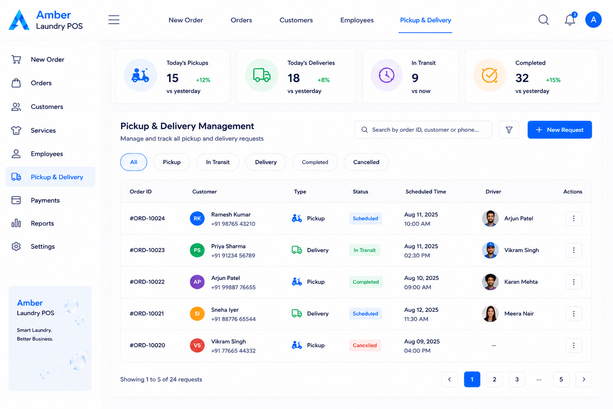Click the clock icon in In Transit card
Screen dimensions: 613x409
tap(387, 75)
